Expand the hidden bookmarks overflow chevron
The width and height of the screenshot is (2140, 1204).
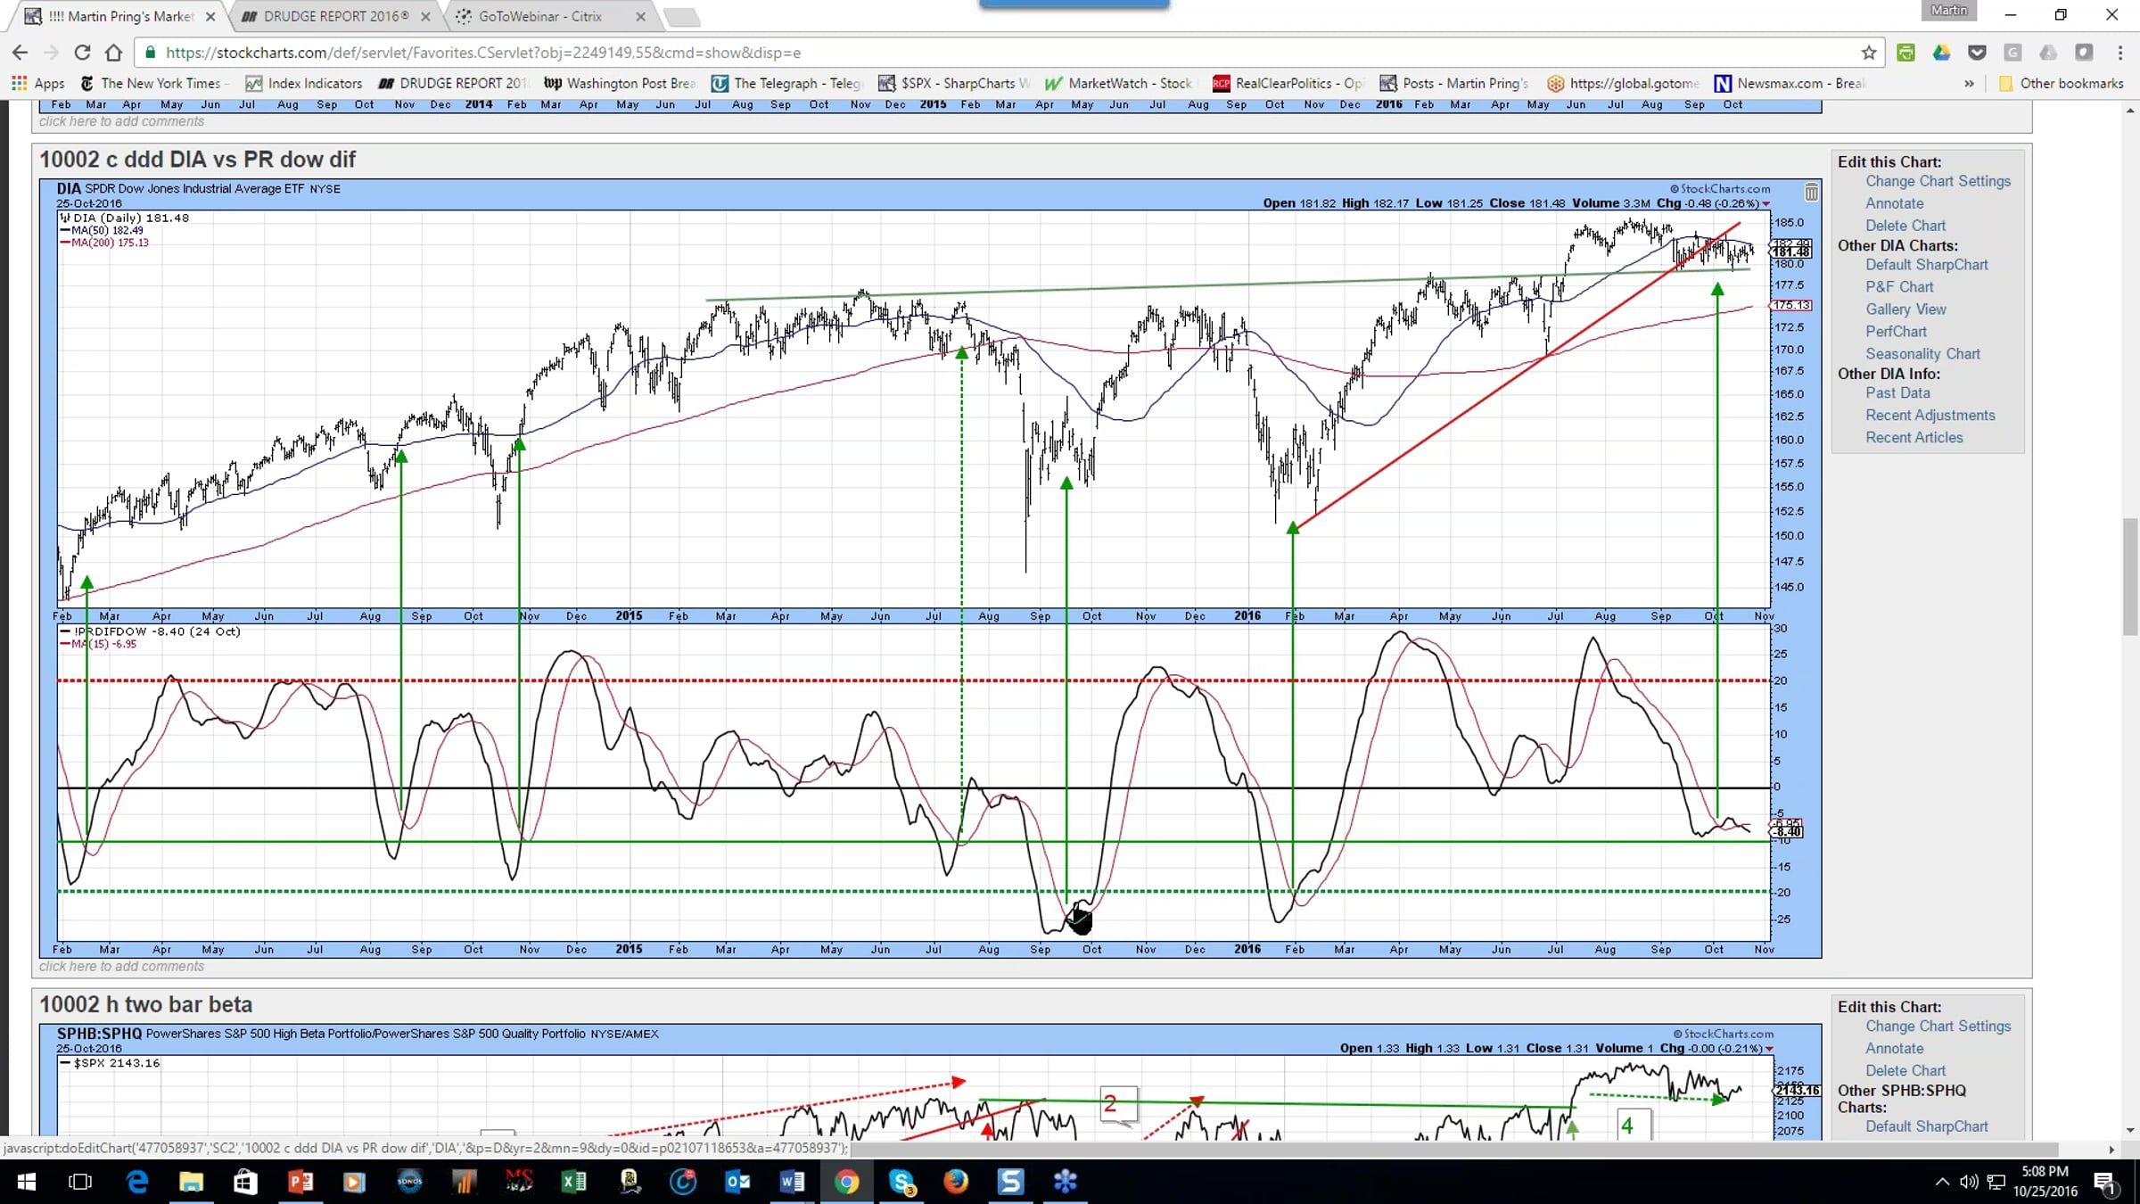[1969, 83]
